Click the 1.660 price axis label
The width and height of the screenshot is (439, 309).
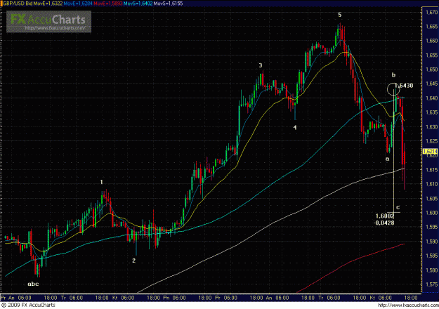coord(431,41)
